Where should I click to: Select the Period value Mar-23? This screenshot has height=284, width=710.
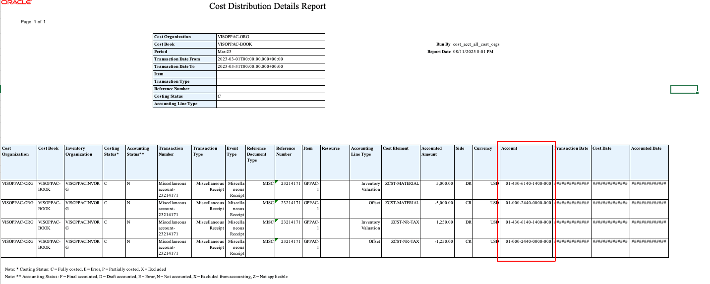tap(271, 52)
